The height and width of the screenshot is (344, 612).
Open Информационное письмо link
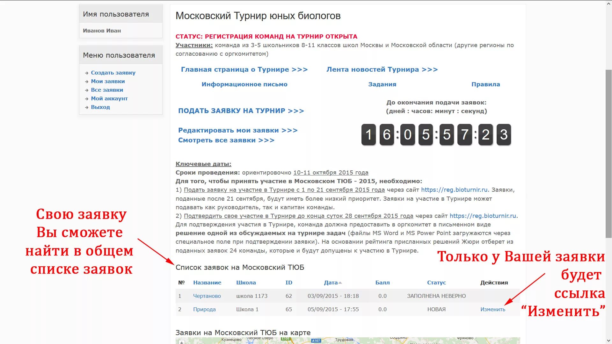click(244, 84)
